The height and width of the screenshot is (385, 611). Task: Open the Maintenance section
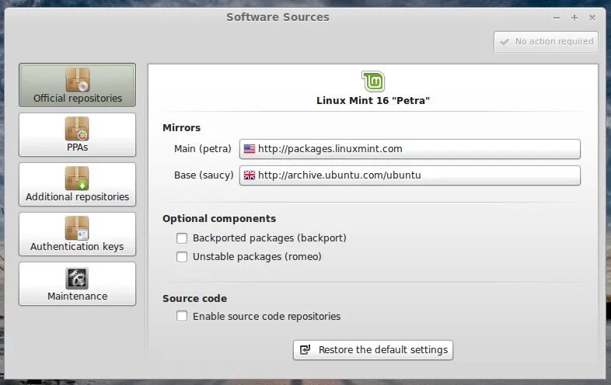tap(77, 283)
